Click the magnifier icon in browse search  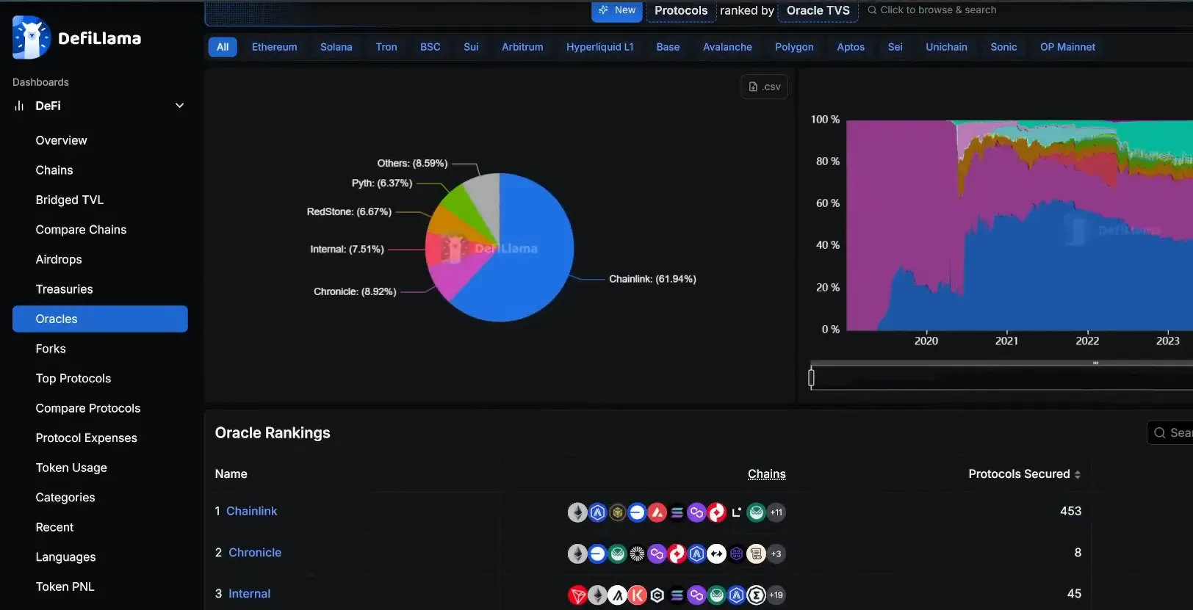[x=872, y=10]
